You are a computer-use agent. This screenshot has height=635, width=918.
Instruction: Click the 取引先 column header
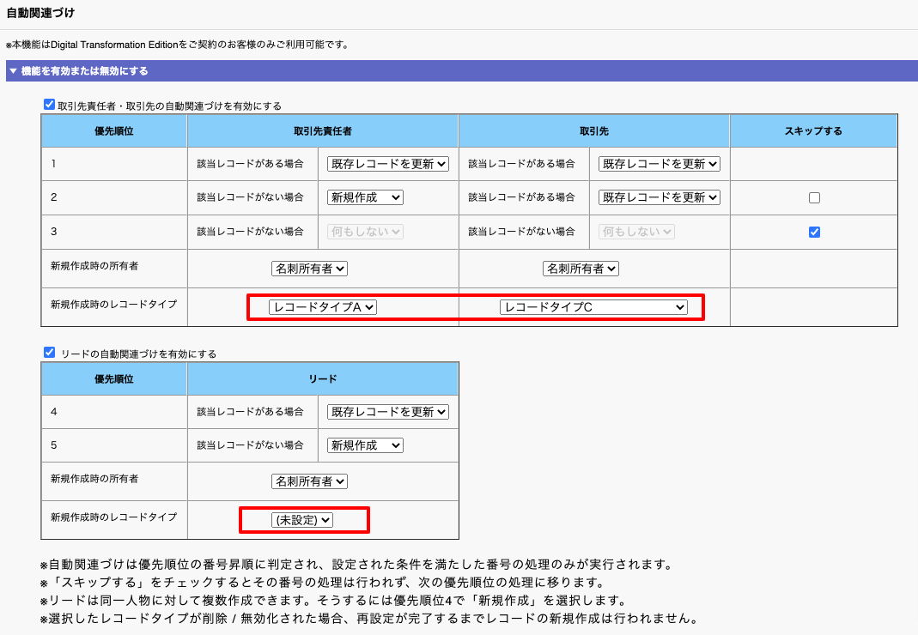593,131
